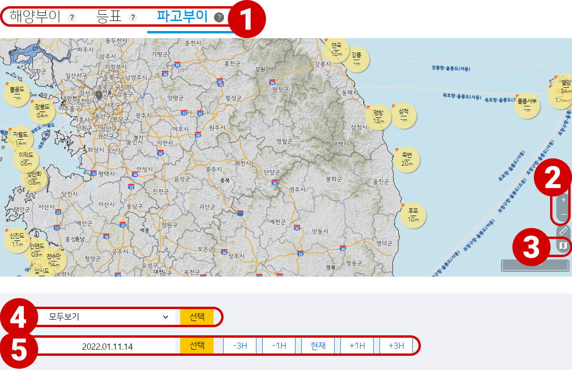572x373 pixels.
Task: Jump to current time with 현재
Action: coord(318,346)
